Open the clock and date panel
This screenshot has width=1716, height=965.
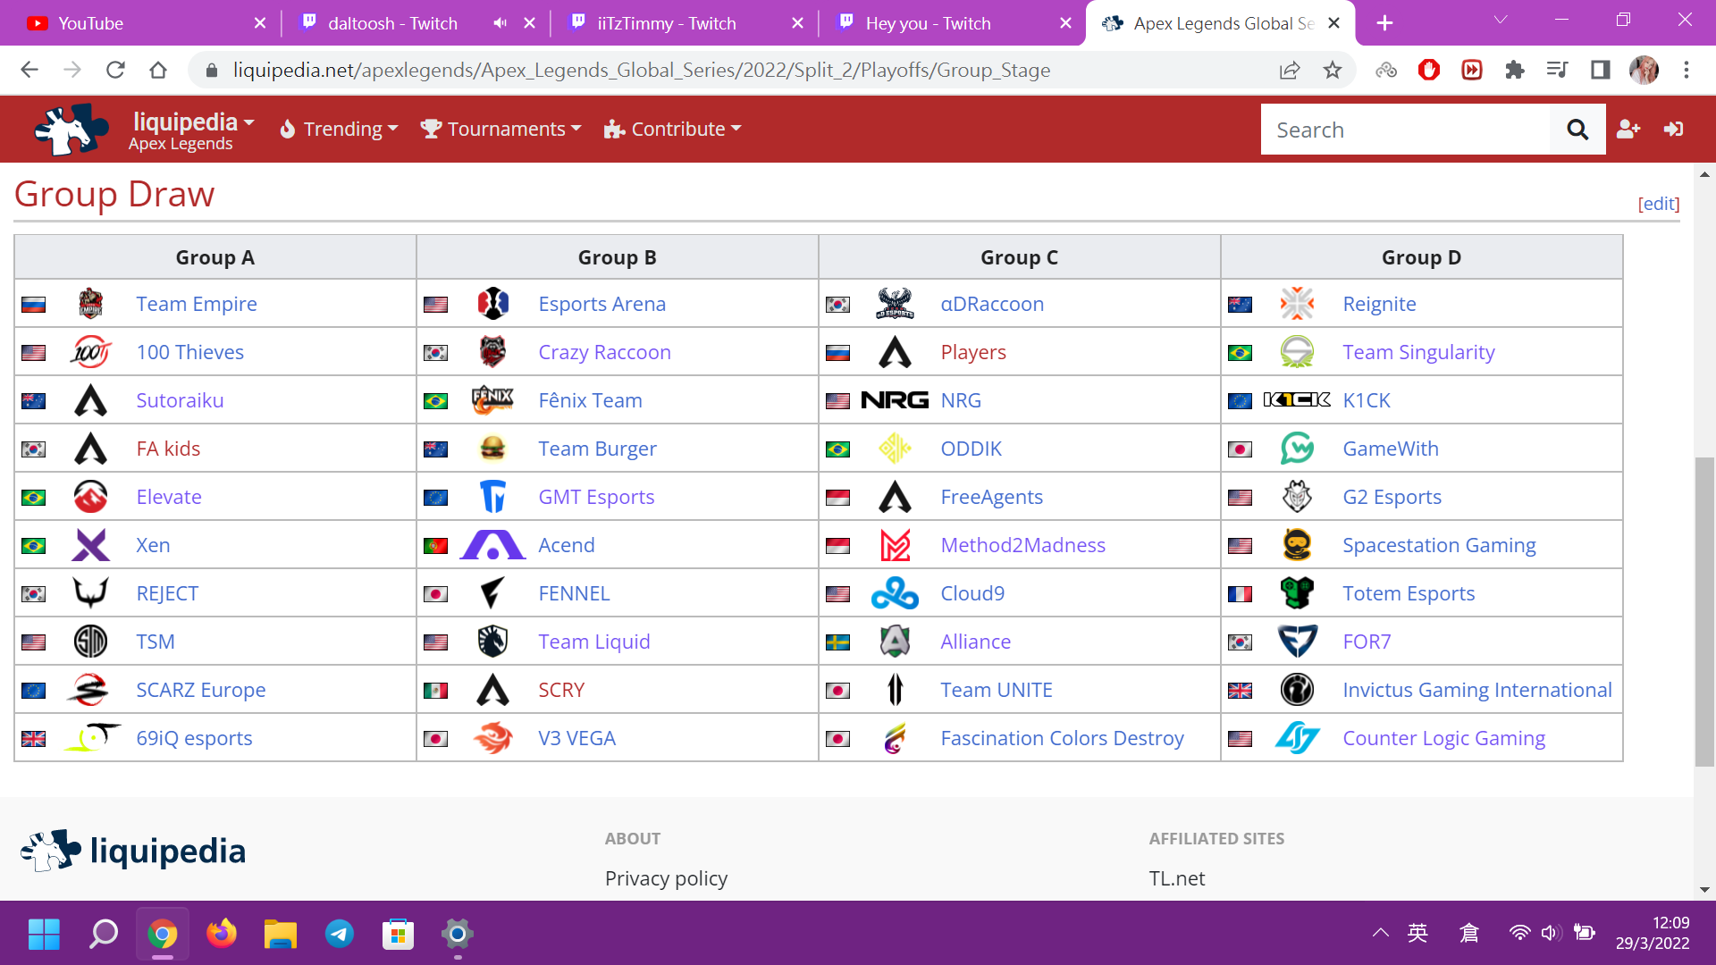click(1653, 933)
